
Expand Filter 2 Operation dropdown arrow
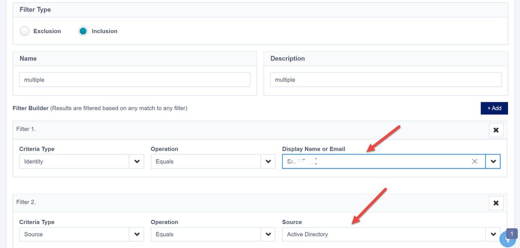(x=268, y=234)
